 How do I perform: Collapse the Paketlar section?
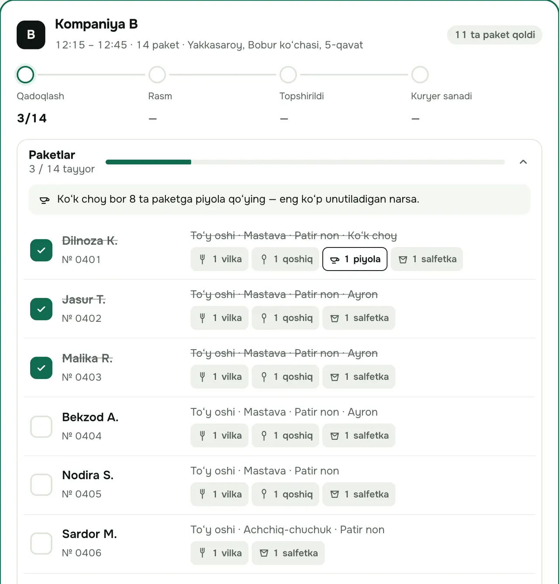[523, 162]
